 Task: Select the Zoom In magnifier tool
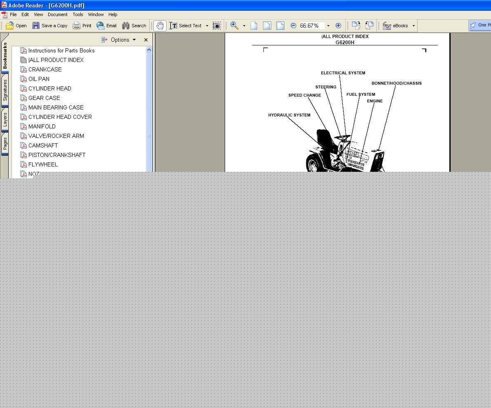[235, 26]
